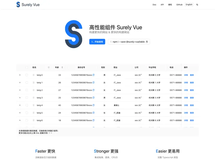Click the Faster 更快 heading
The image size is (215, 160).
[x=45, y=151]
